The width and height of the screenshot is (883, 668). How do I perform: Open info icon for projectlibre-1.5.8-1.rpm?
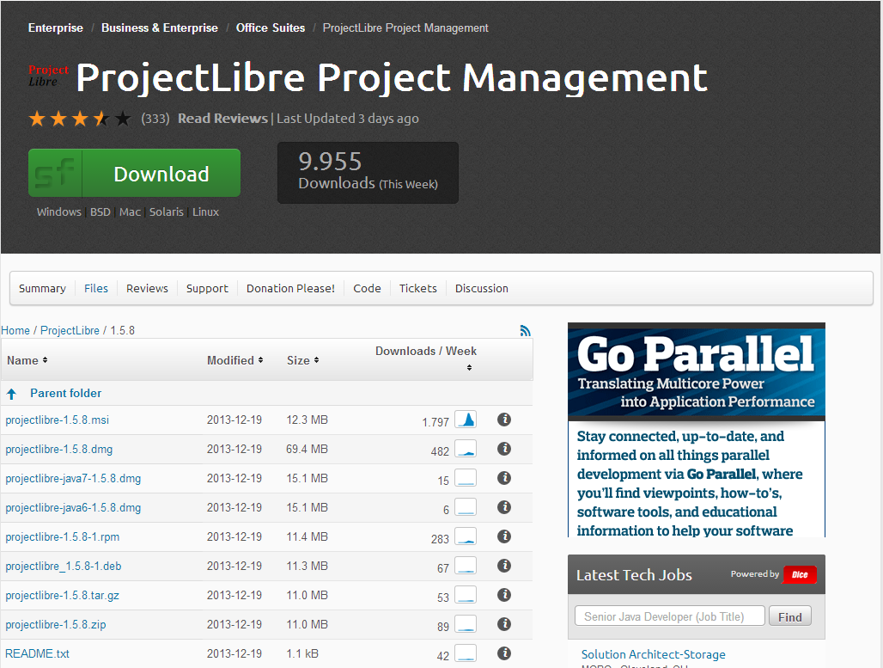point(504,536)
